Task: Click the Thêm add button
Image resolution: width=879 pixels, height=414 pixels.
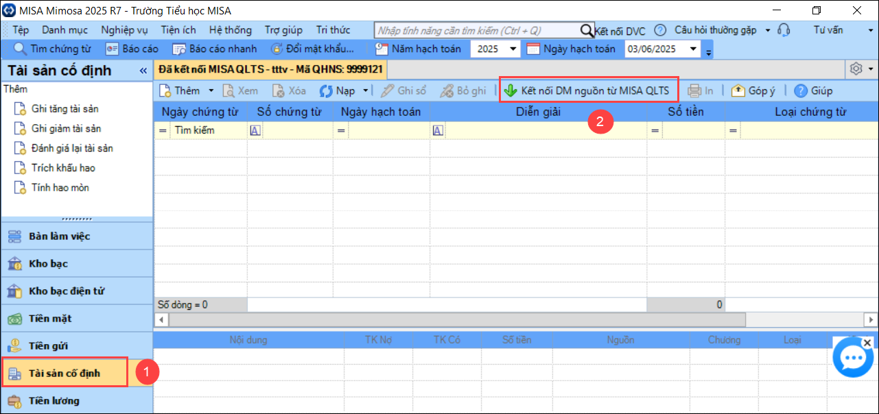Action: (180, 90)
